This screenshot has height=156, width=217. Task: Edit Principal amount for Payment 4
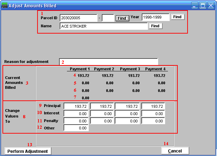[x=152, y=106]
